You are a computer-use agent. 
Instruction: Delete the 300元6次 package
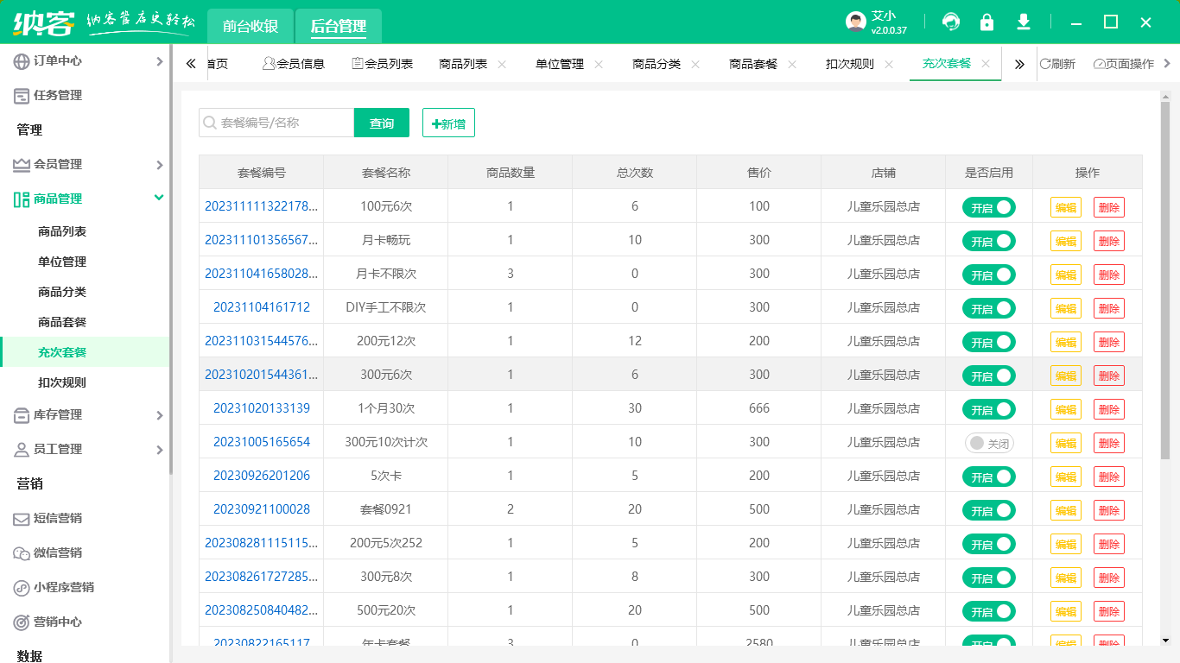coord(1109,376)
